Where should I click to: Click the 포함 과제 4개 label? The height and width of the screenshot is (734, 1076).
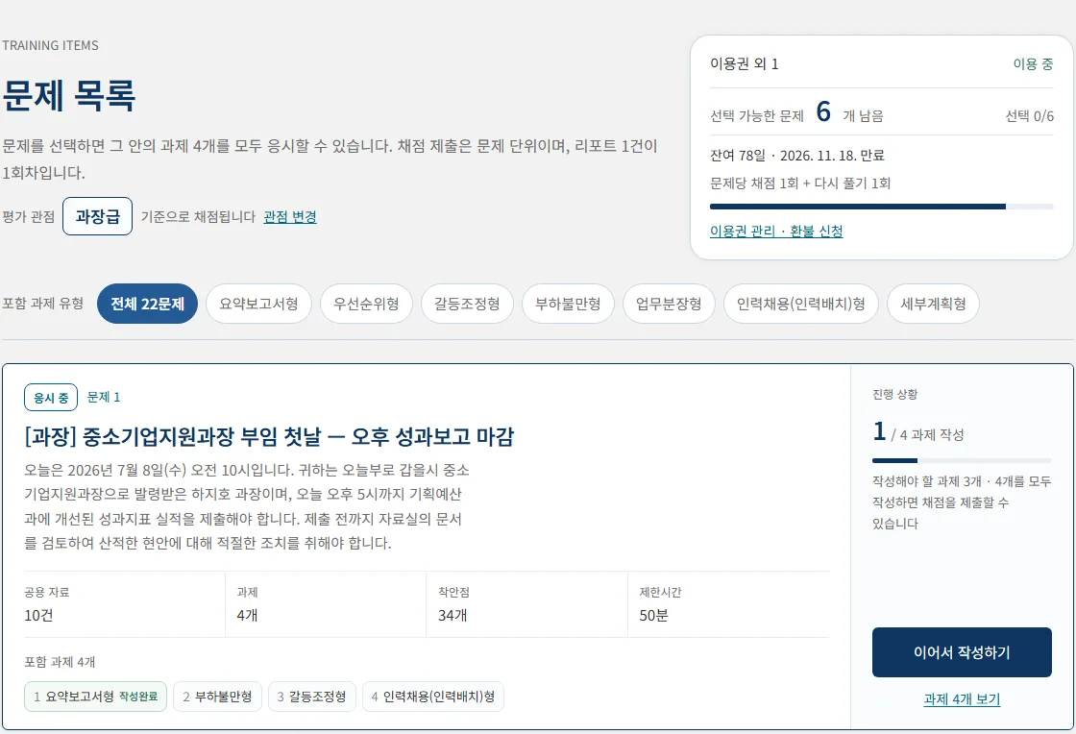click(60, 662)
